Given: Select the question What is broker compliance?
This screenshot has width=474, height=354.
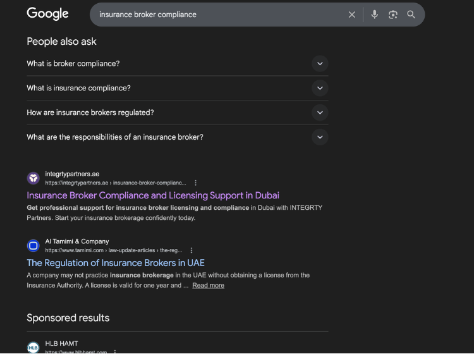Looking at the screenshot, I should (x=73, y=63).
